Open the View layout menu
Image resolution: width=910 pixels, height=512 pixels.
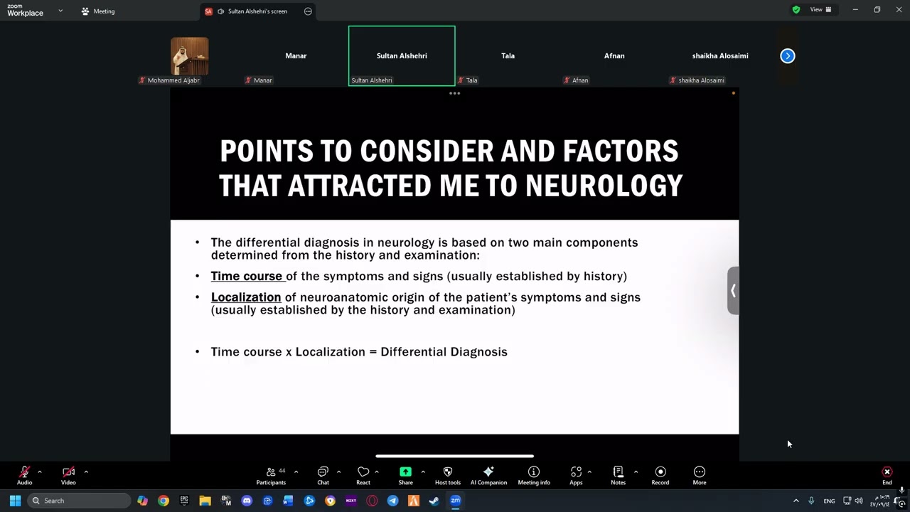[x=820, y=10]
